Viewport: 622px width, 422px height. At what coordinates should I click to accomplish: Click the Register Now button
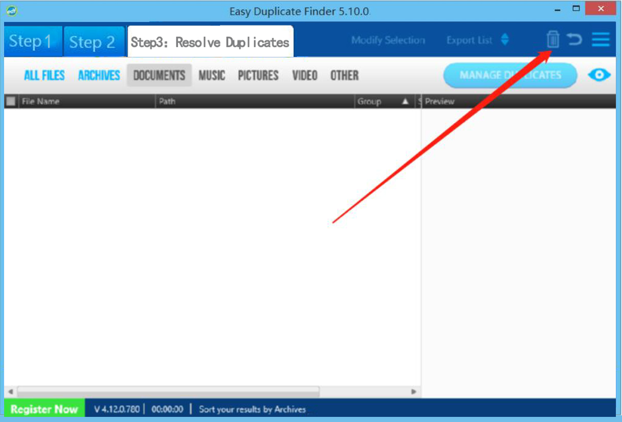45,409
